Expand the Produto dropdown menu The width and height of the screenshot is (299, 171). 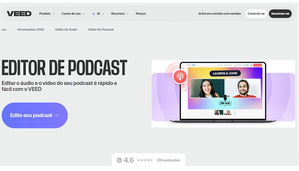(47, 14)
